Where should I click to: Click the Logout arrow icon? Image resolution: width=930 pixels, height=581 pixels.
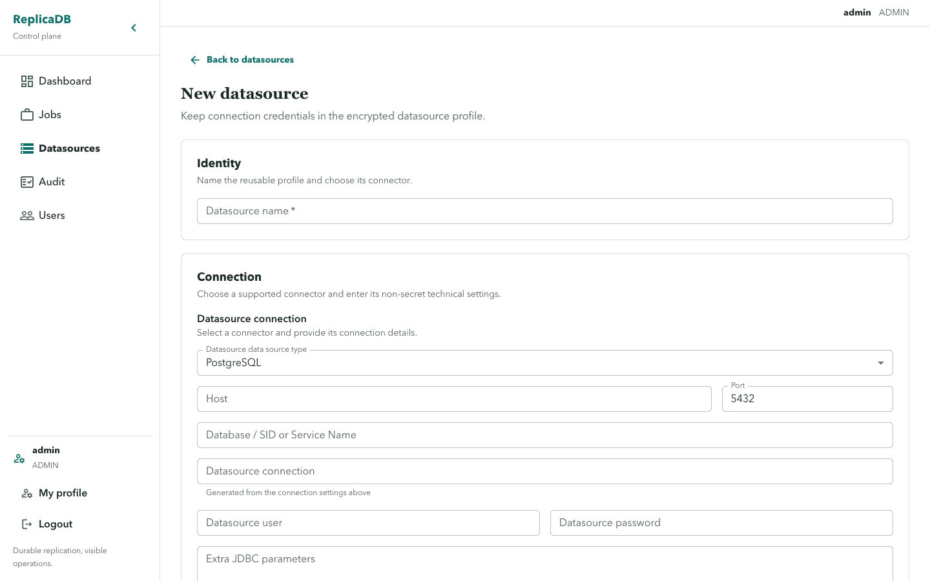pos(27,524)
